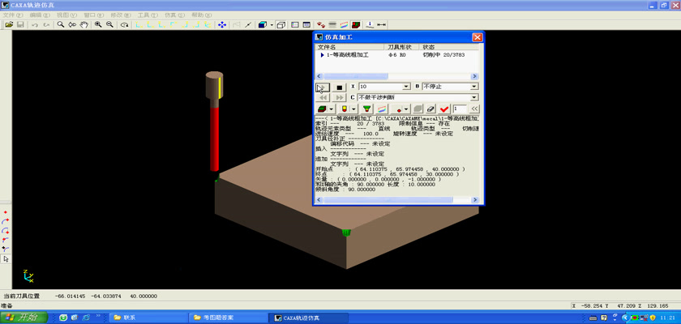
Task: Click the rainbow surface icon in dialog
Action: click(x=381, y=109)
